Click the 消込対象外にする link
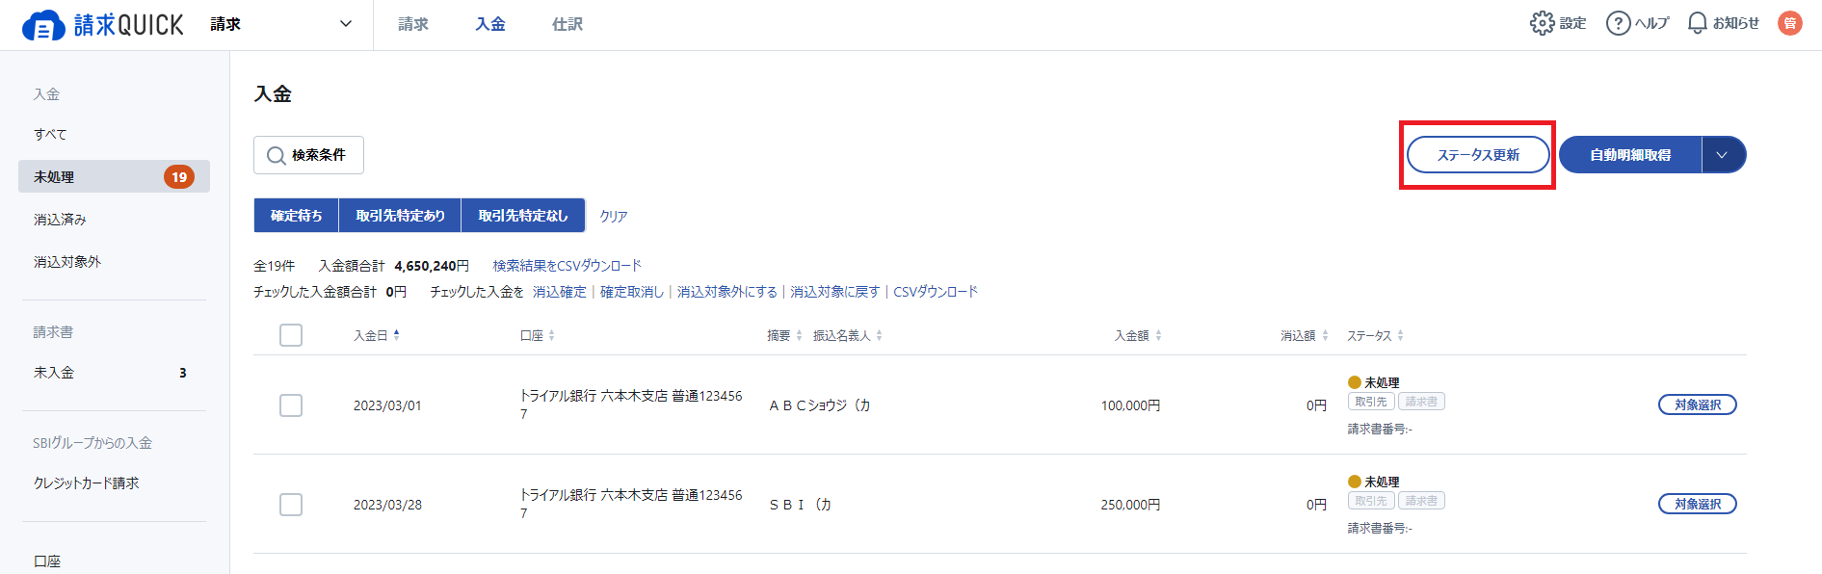 727,292
